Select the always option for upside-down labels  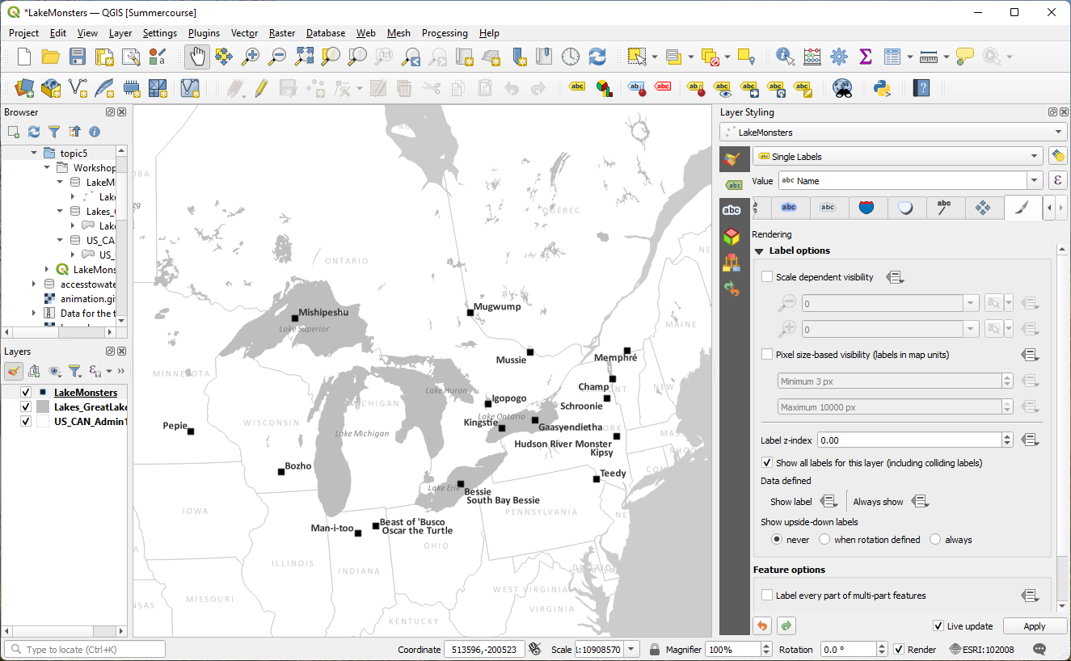click(x=934, y=539)
